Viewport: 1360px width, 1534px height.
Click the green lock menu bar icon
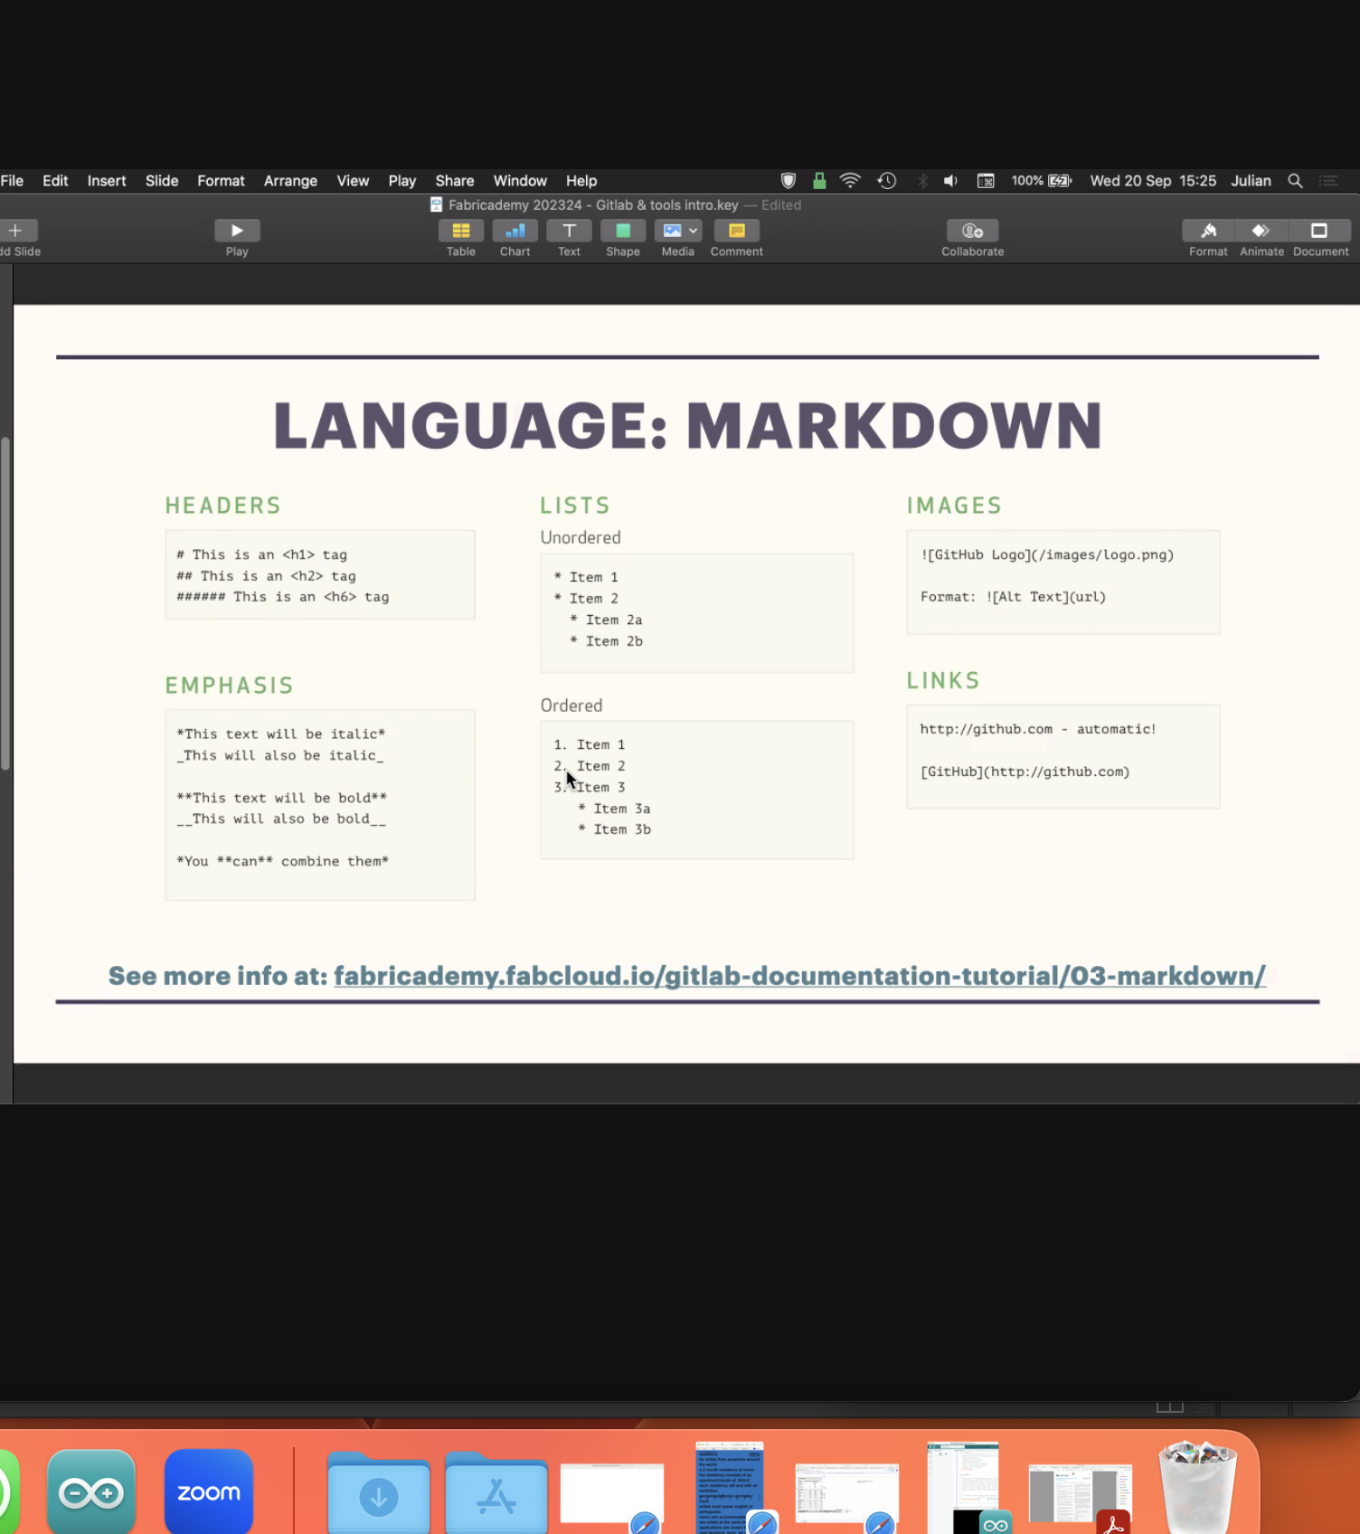(x=819, y=181)
